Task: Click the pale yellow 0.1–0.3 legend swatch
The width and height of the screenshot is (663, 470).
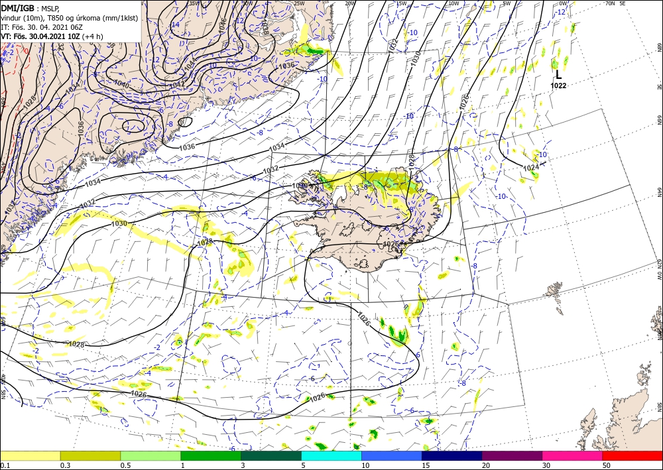Action: coord(30,455)
